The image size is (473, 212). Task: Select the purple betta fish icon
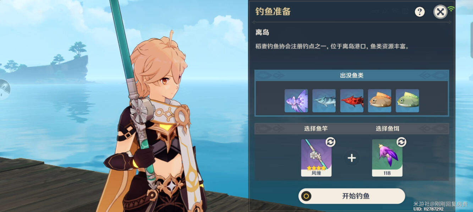click(x=296, y=101)
